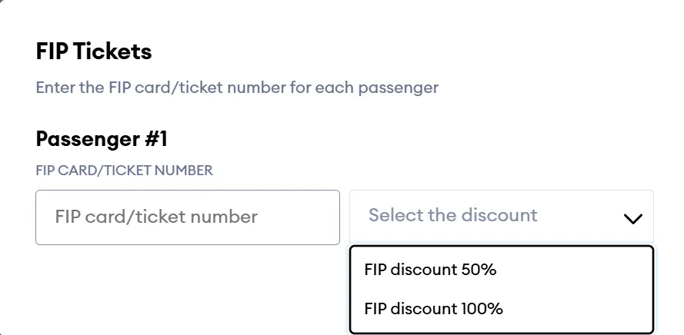Click the Enter the FIP card/ticket number subtitle
The height and width of the screenshot is (335, 684).
click(x=237, y=88)
